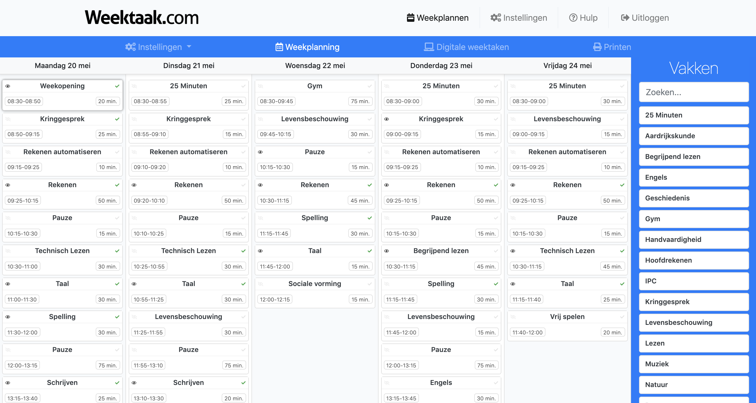Viewport: 756px width, 403px height.
Task: Click the gear icon beside Instellingen in blue bar
Action: pos(131,47)
